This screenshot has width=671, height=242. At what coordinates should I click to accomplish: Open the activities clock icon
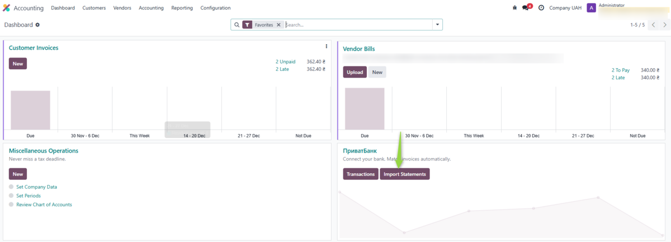click(541, 8)
